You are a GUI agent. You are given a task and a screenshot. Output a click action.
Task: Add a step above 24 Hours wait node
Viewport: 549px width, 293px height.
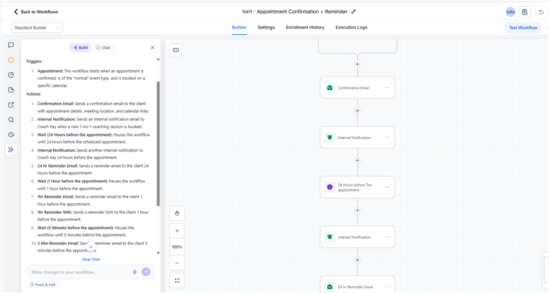tap(357, 160)
